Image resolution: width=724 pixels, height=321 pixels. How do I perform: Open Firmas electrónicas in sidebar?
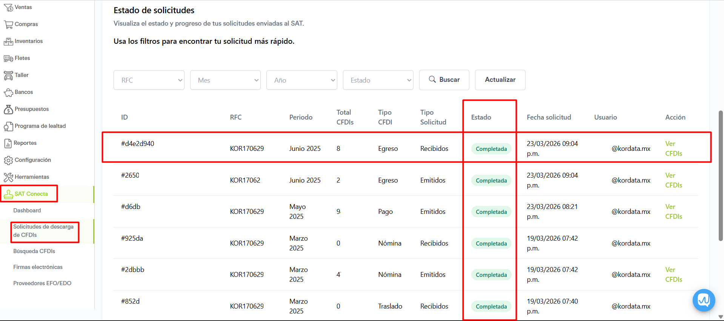(38, 267)
